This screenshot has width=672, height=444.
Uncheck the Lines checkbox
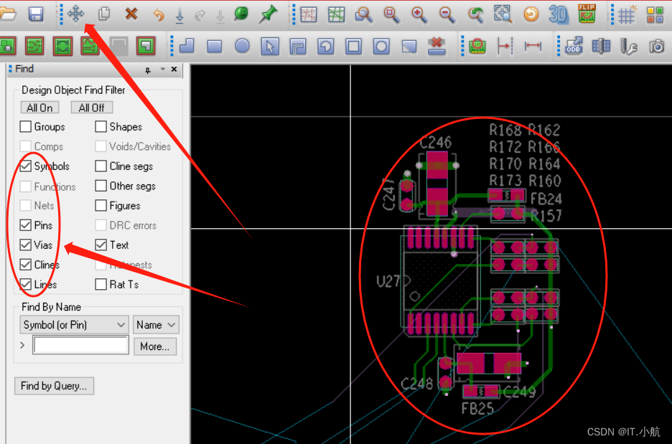26,284
